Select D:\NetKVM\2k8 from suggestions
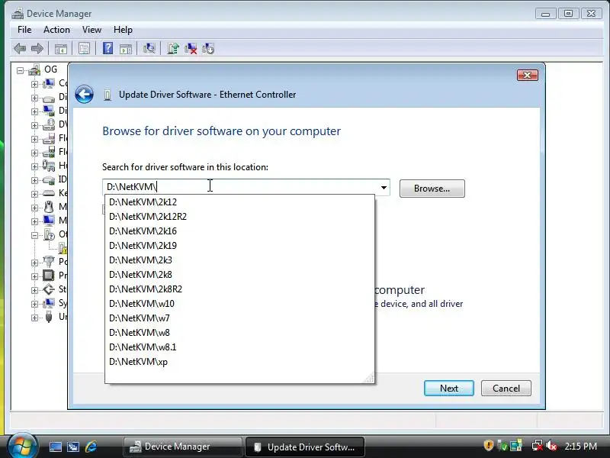Viewport: 610px width, 458px height. (x=239, y=275)
